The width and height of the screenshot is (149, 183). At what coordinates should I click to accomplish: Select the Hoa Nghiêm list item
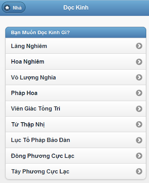pyautogui.click(x=76, y=61)
